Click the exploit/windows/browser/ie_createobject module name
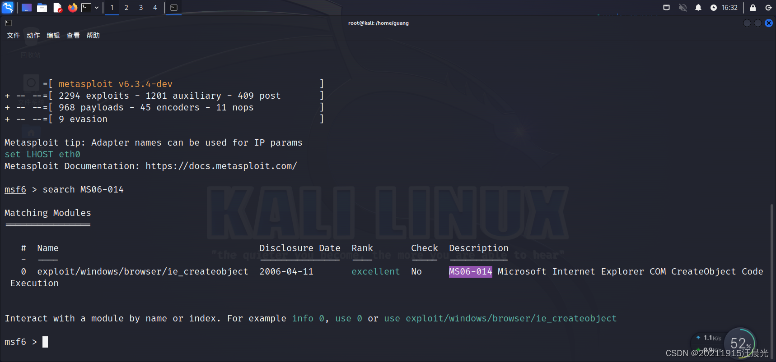The image size is (776, 362). (x=143, y=271)
